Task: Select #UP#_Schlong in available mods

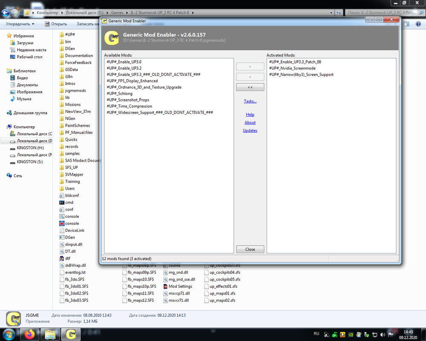Action: [119, 93]
